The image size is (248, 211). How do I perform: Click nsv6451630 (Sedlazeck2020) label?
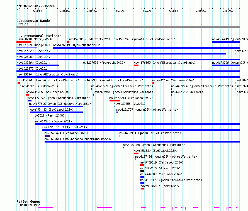[155, 151]
